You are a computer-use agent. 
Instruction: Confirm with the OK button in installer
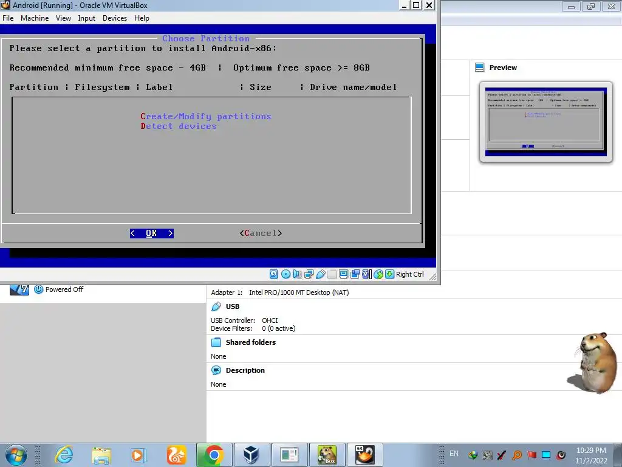pyautogui.click(x=151, y=233)
